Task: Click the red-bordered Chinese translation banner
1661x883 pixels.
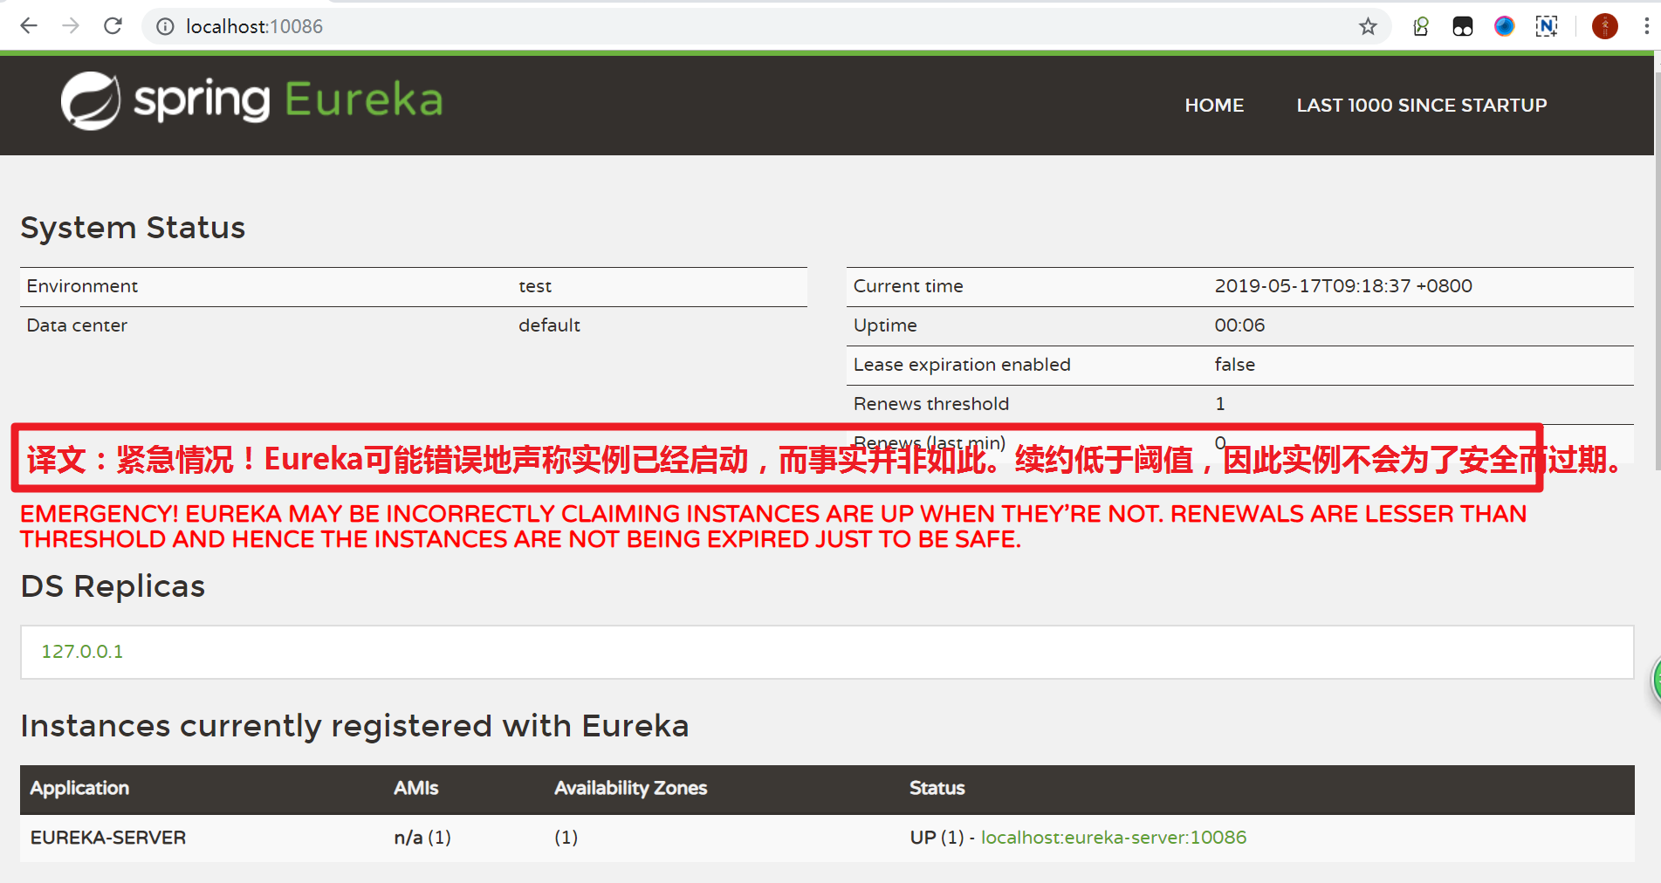Action: click(777, 459)
